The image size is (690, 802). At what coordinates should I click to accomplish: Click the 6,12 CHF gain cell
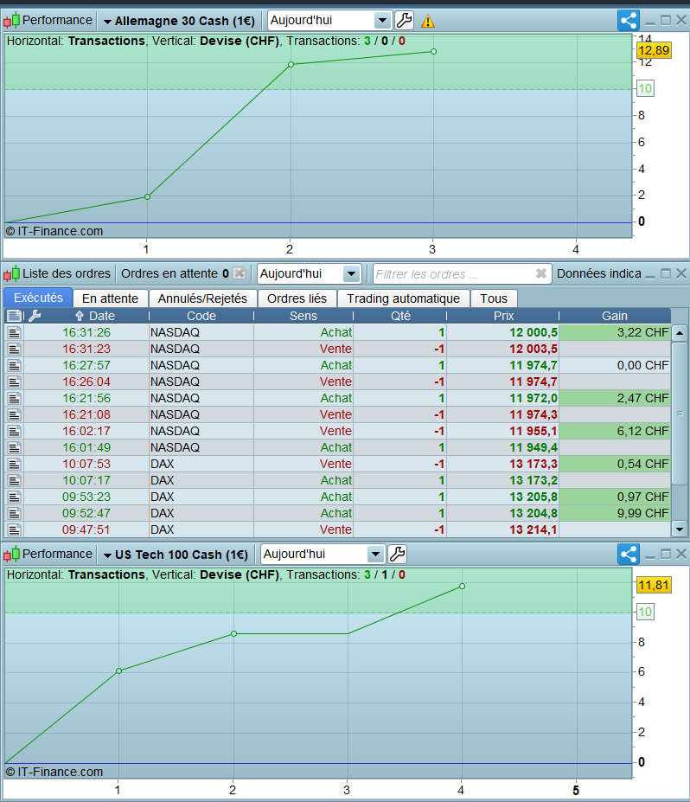click(x=615, y=431)
